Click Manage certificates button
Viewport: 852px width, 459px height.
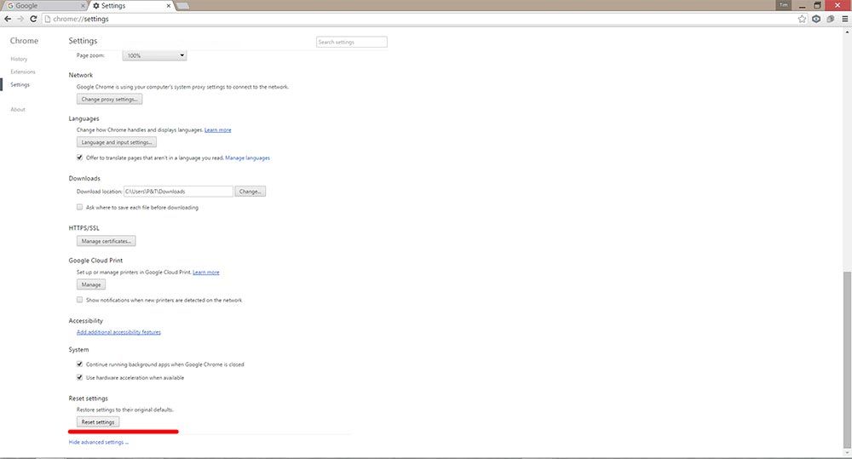pyautogui.click(x=106, y=241)
